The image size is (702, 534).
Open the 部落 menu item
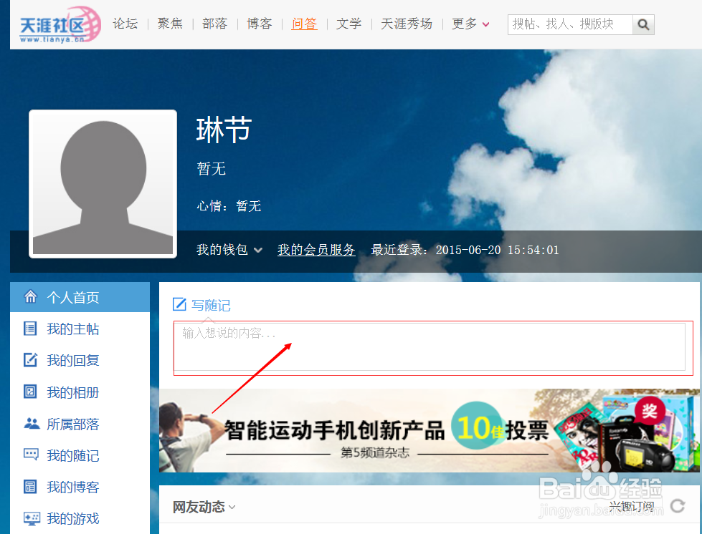coord(215,24)
